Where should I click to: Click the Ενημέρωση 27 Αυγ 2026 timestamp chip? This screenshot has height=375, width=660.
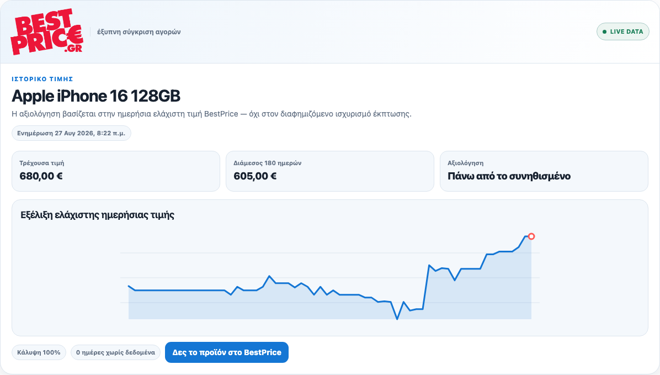71,133
